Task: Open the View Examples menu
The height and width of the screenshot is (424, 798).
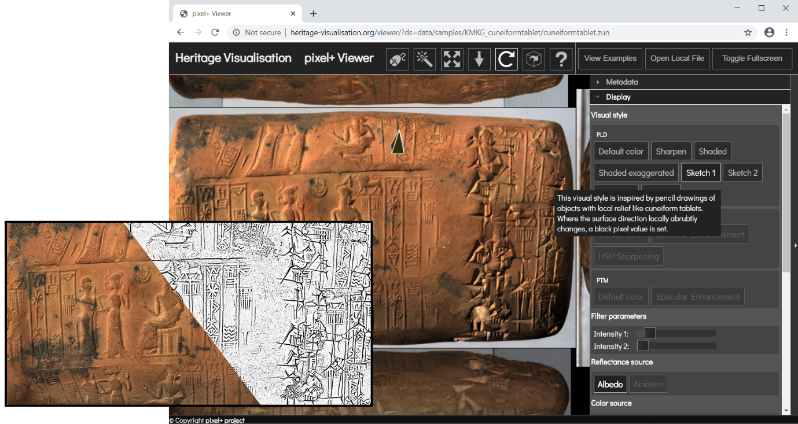Action: (x=610, y=58)
